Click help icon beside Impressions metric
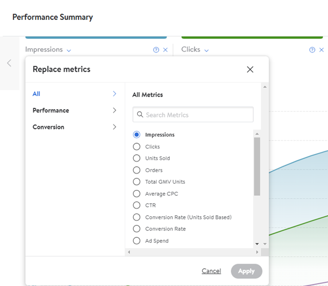 (156, 50)
